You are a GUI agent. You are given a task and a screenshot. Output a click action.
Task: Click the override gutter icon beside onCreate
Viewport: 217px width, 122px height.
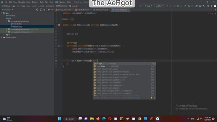pos(59,46)
